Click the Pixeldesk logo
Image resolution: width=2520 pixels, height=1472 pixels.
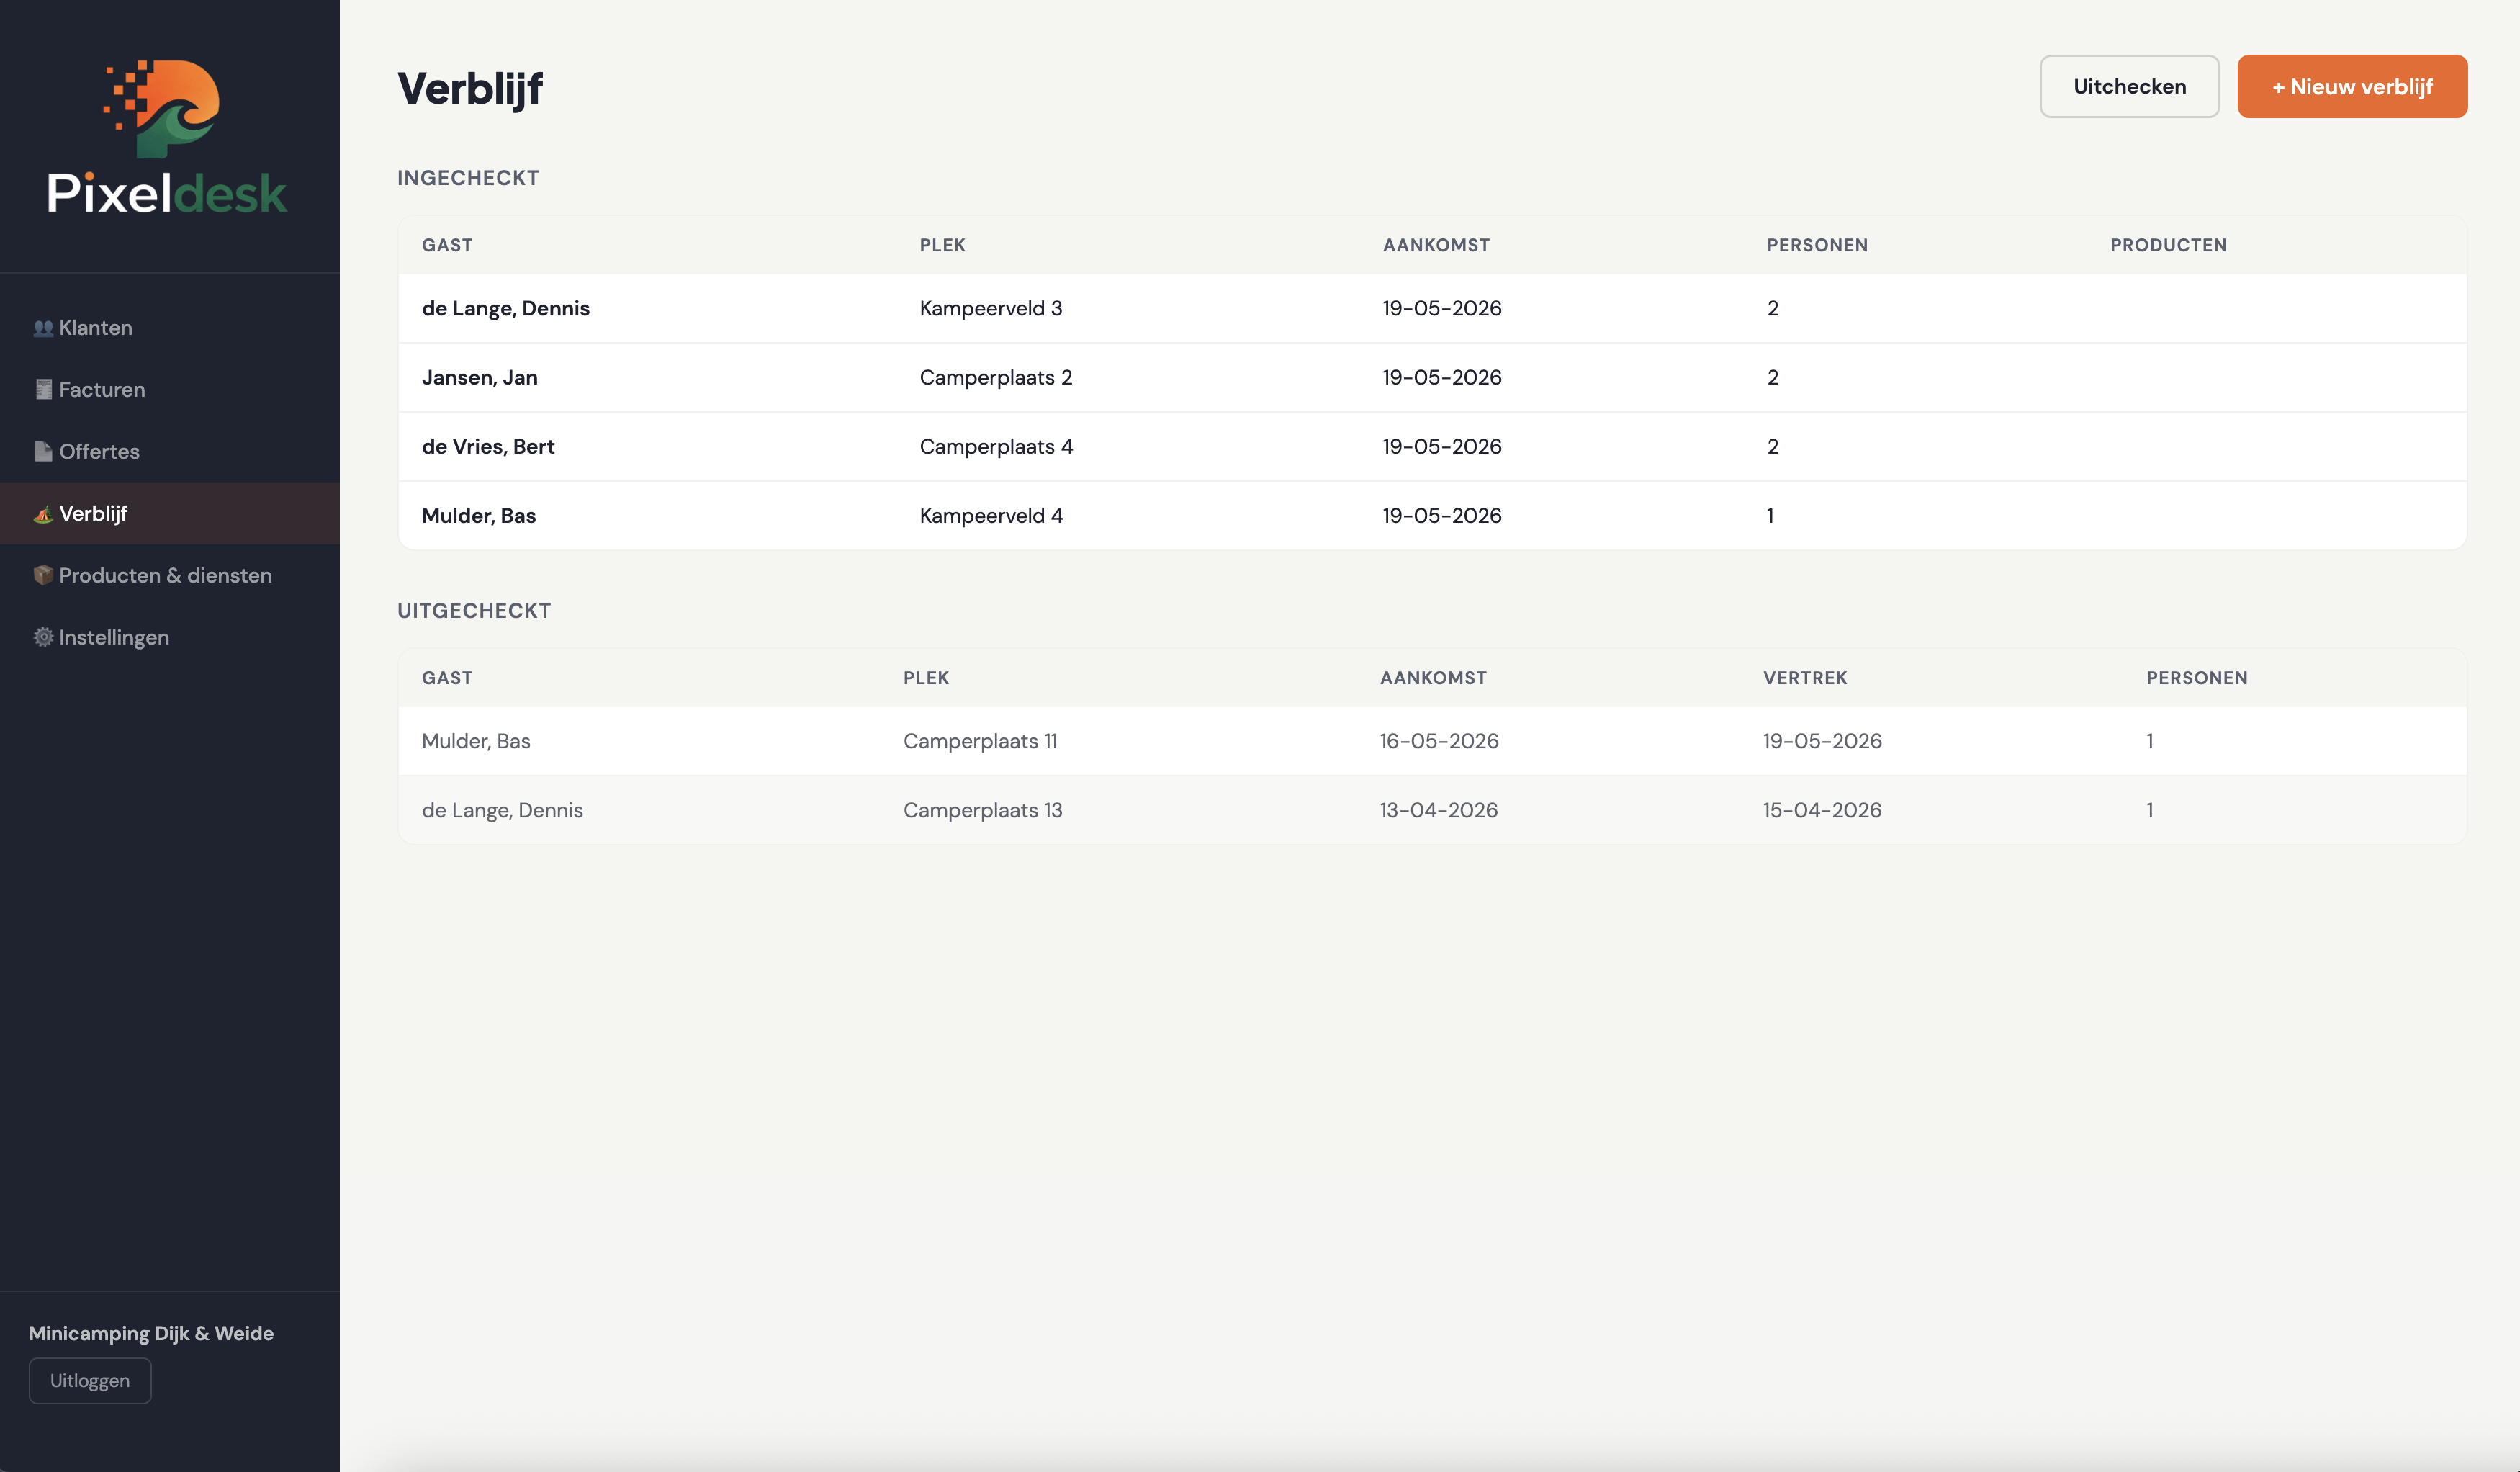click(x=168, y=136)
